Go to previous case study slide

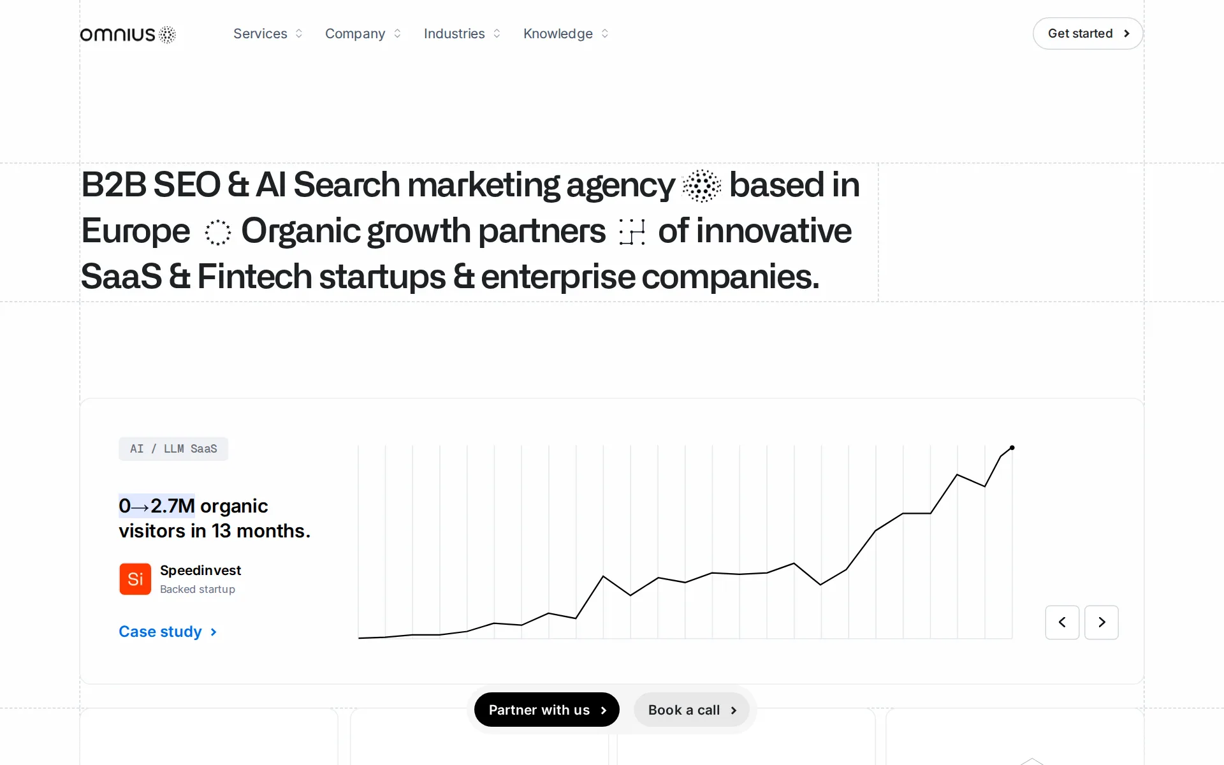click(x=1062, y=622)
